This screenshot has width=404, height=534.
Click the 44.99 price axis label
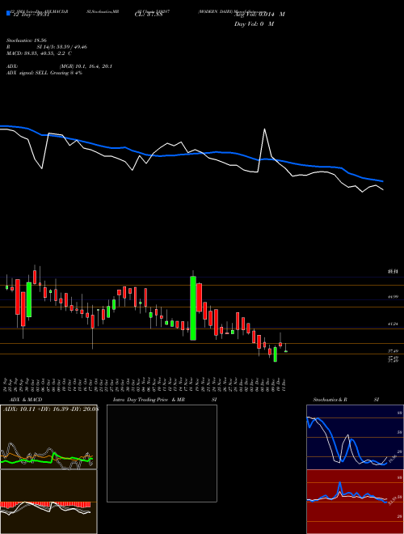(x=393, y=297)
